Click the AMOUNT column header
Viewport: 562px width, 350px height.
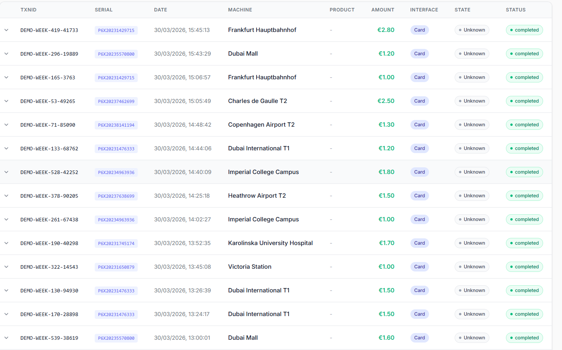(x=382, y=10)
